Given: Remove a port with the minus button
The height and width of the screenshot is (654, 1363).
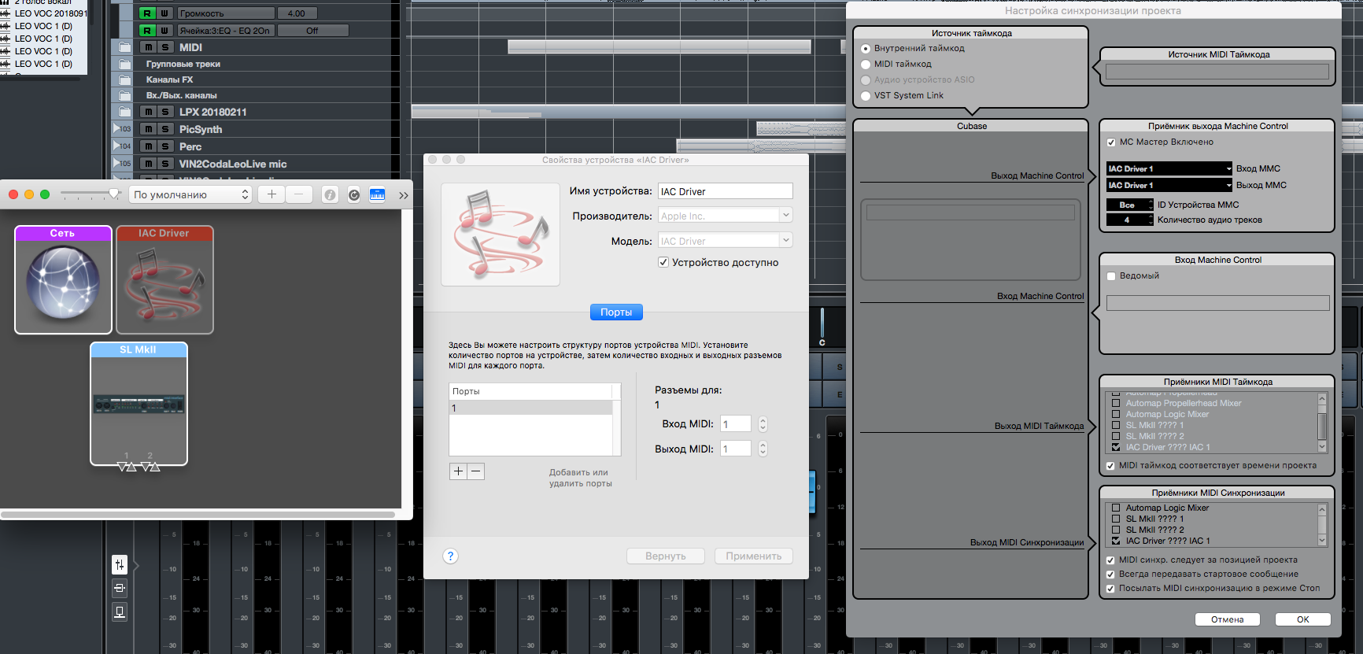Looking at the screenshot, I should 475,471.
